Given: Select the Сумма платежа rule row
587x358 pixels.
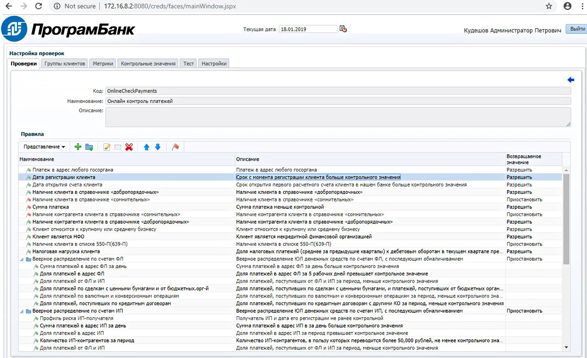Looking at the screenshot, I should point(51,207).
